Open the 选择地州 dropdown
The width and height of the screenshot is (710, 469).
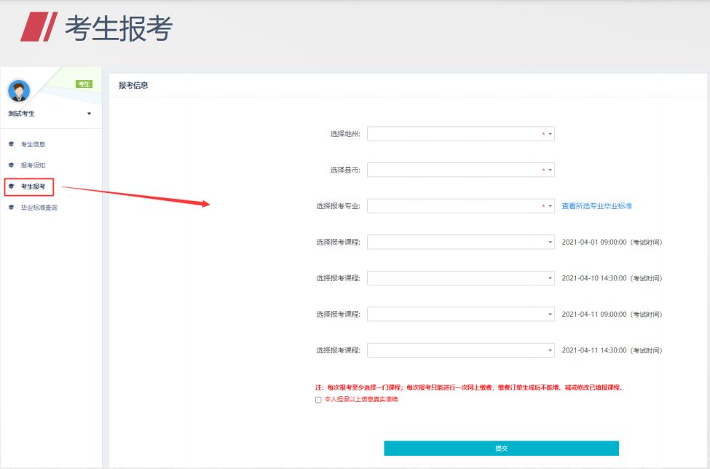coord(460,134)
